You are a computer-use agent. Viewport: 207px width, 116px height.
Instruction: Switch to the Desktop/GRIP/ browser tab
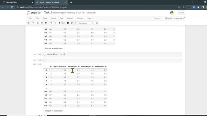(17, 2)
